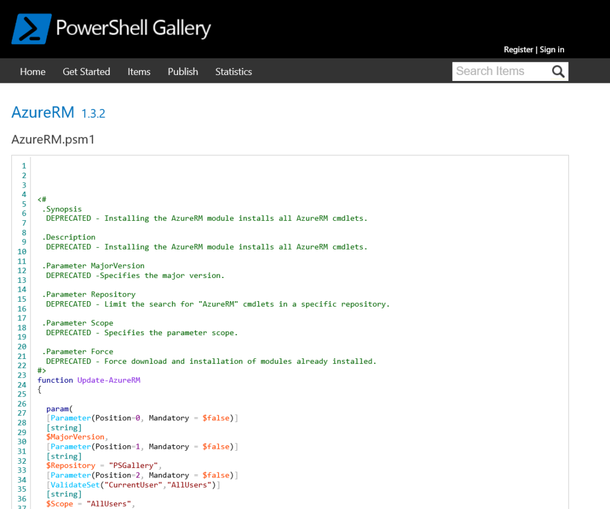The width and height of the screenshot is (610, 509).
Task: Click the Sign in link
Action: coord(551,49)
